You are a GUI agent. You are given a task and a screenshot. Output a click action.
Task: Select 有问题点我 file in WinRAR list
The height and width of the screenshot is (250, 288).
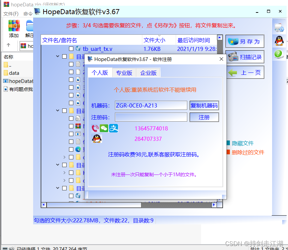[18, 89]
